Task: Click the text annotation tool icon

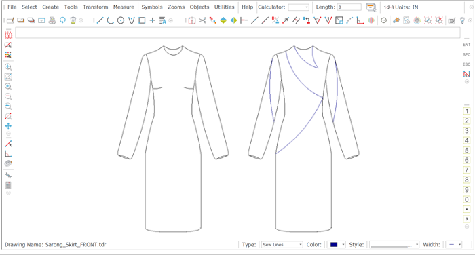Action: (x=163, y=20)
